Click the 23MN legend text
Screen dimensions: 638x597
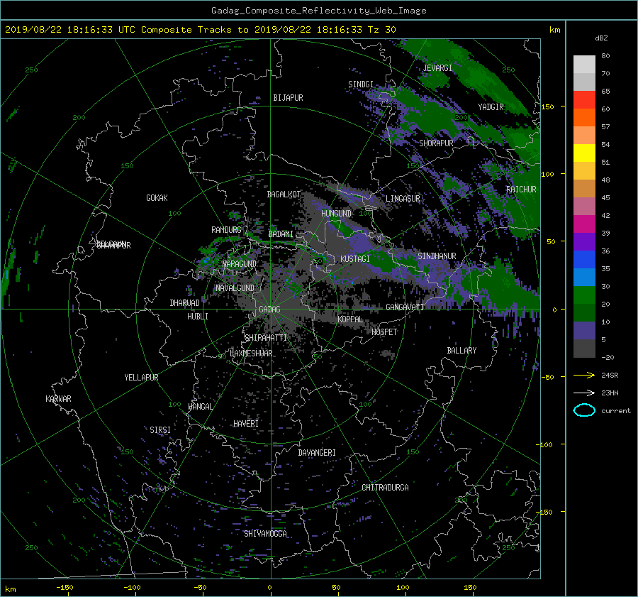coord(610,393)
